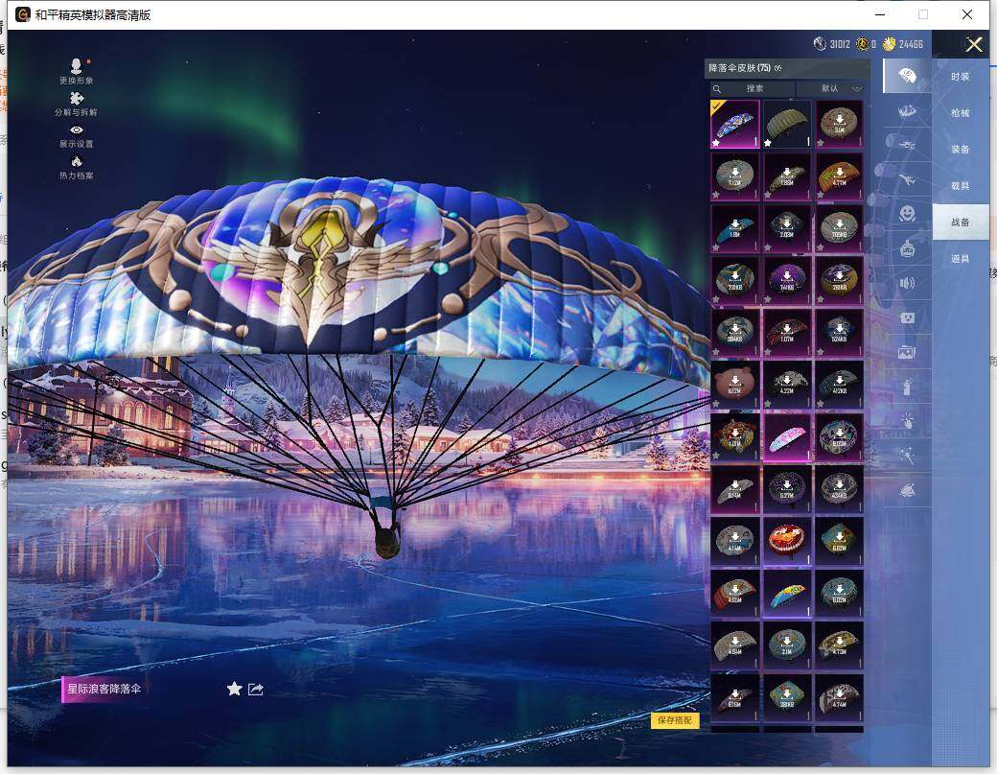This screenshot has height=774, width=997.
Task: Download the slim blue parachute skin labeled 1.8M
Action: pos(734,228)
